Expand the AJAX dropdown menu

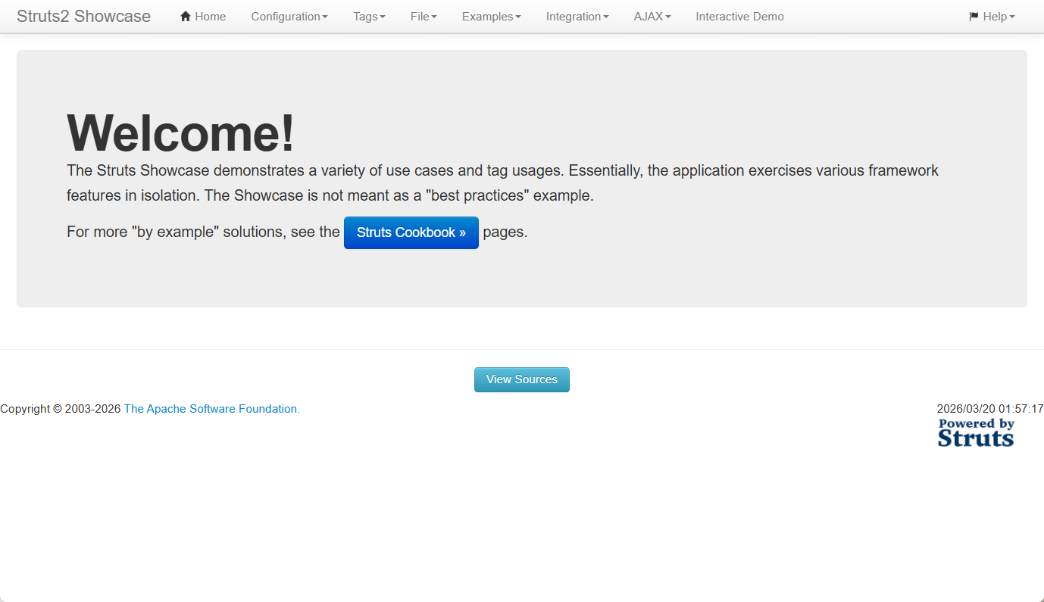click(x=652, y=17)
